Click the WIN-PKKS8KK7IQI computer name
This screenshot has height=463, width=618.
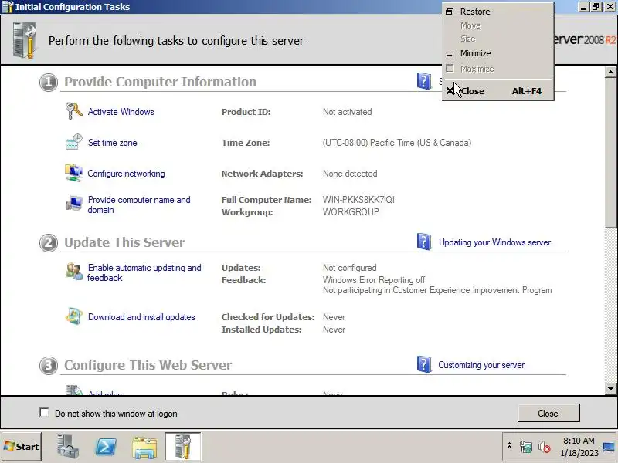pyautogui.click(x=358, y=200)
